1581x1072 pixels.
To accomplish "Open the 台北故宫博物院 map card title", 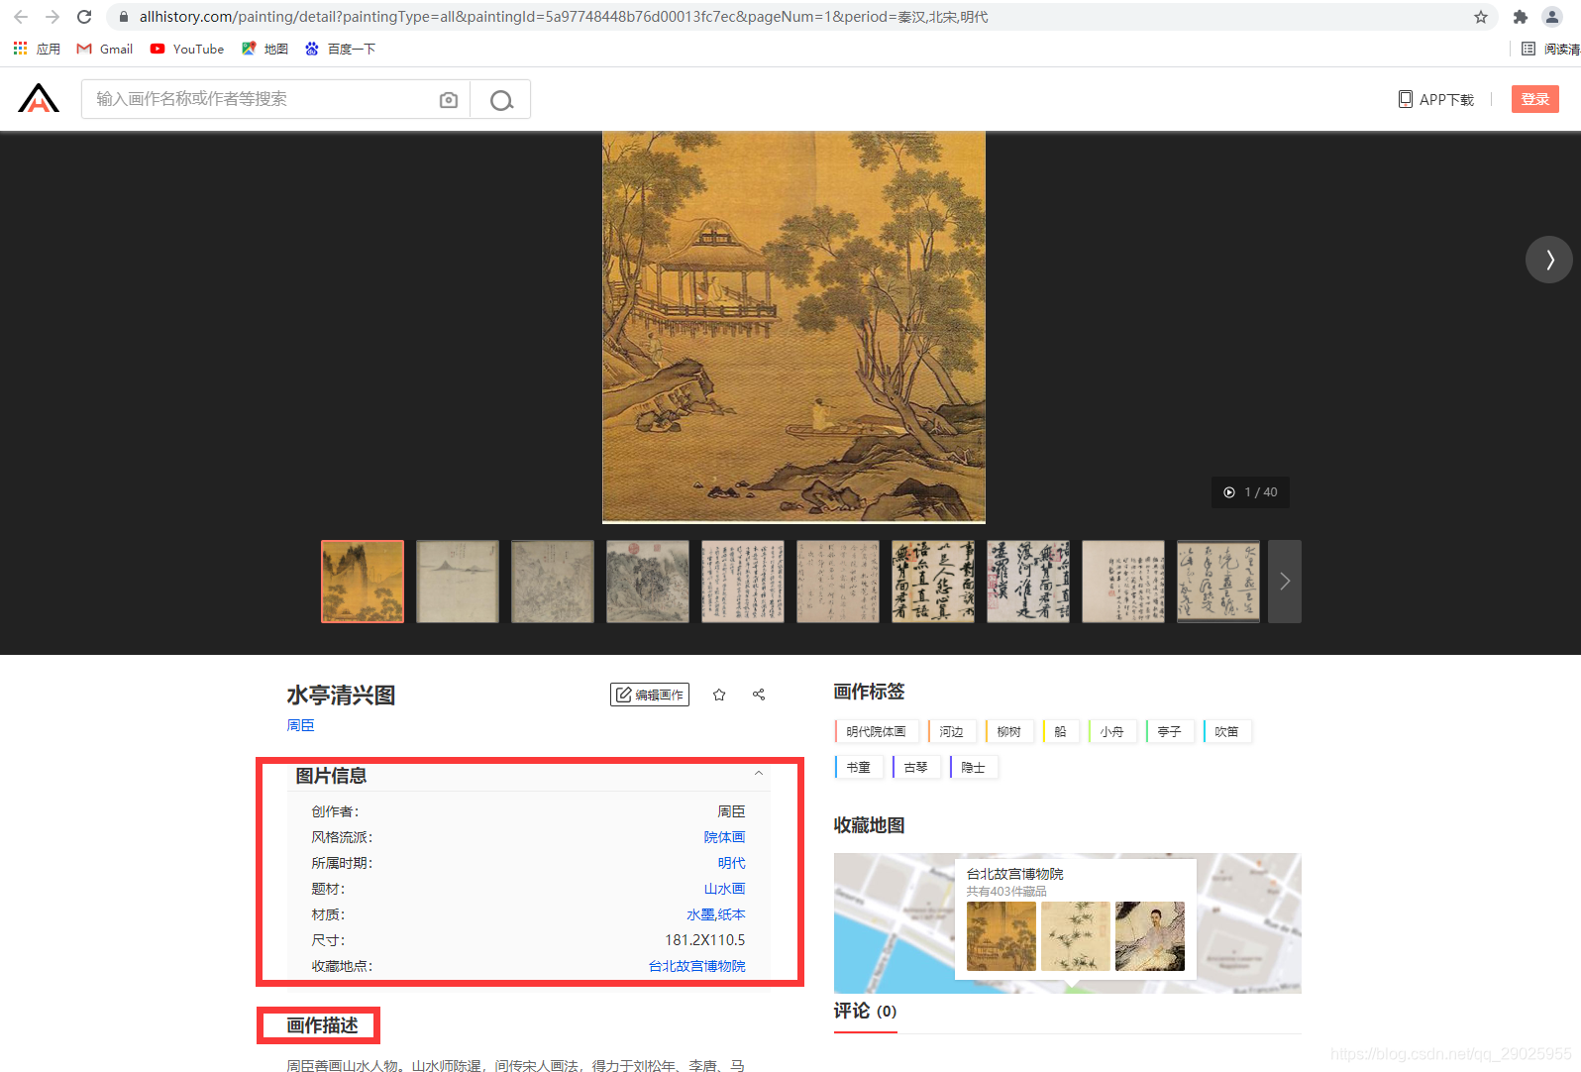I will pos(1014,874).
